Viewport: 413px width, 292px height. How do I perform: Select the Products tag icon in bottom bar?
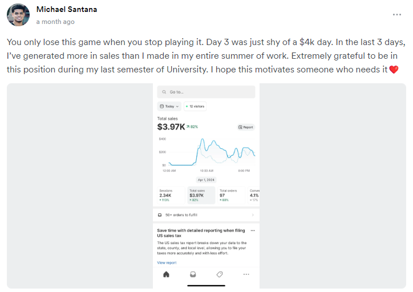pyautogui.click(x=220, y=274)
